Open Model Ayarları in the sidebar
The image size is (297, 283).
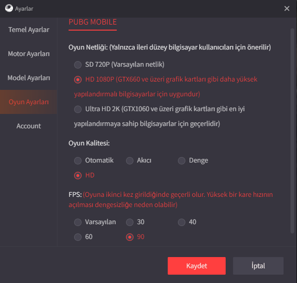click(29, 78)
